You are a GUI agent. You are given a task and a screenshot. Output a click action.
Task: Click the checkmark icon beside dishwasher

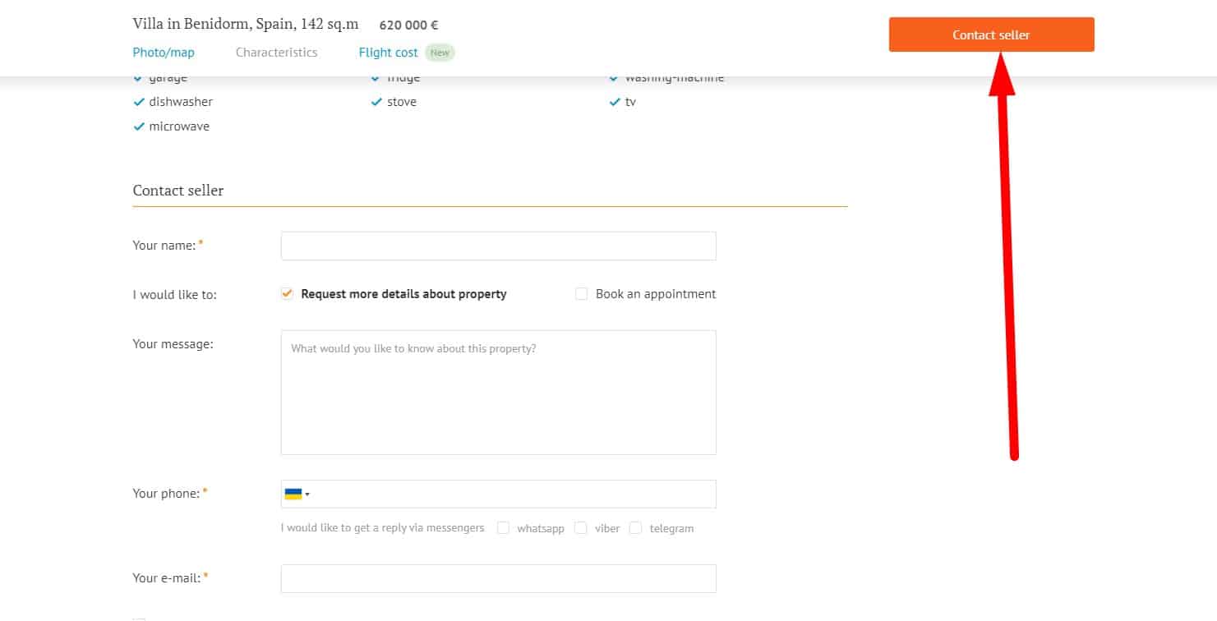coord(139,103)
